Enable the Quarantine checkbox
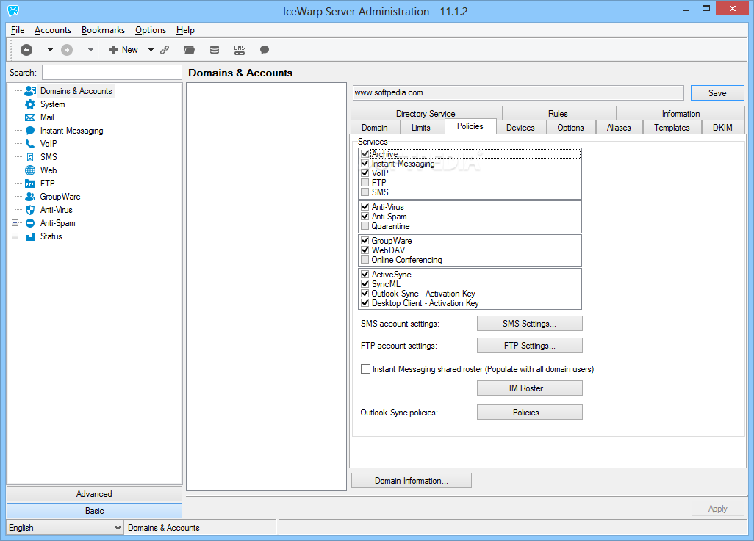754x541 pixels. coord(365,226)
